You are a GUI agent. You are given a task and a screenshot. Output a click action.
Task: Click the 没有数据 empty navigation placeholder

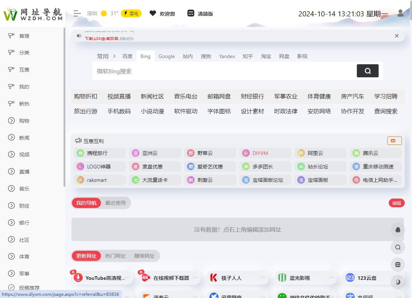(237, 229)
